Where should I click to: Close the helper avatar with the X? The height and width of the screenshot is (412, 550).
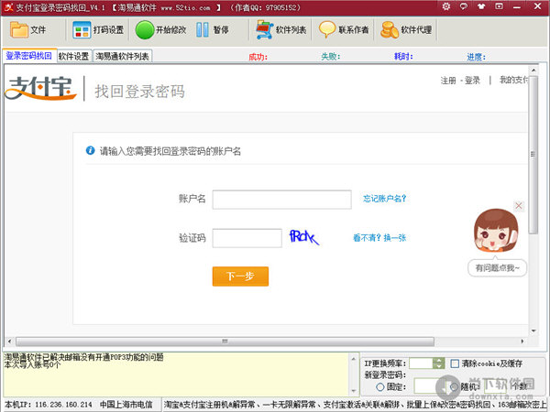coord(519,206)
